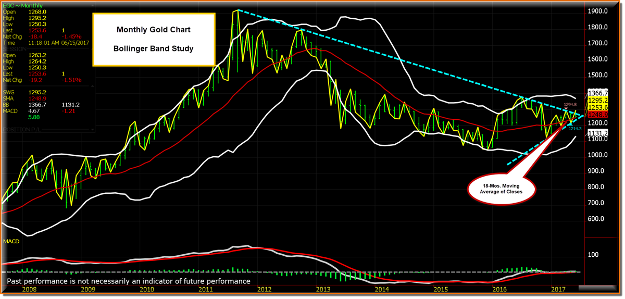Click the BB study row in data panel
This screenshot has width=625, height=299.
(9, 104)
